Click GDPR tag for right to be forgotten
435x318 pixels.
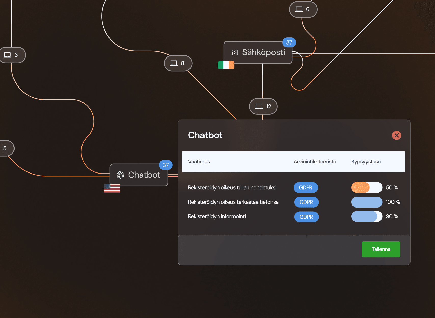pos(306,187)
